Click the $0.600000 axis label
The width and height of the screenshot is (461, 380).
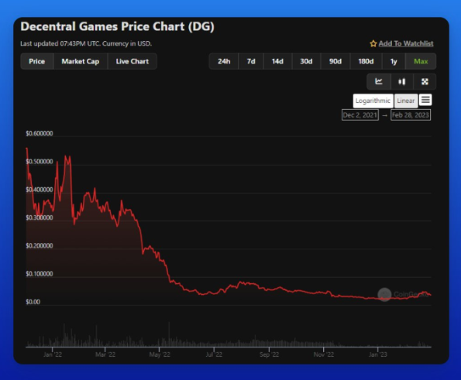pos(40,133)
